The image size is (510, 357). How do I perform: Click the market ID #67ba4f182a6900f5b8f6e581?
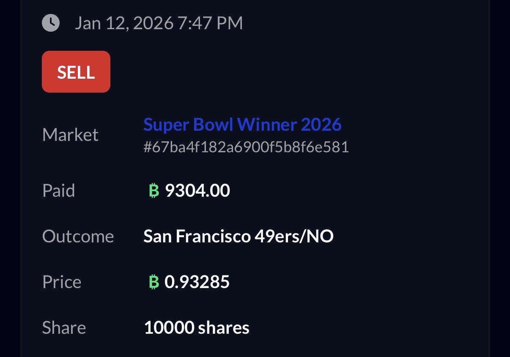[246, 147]
